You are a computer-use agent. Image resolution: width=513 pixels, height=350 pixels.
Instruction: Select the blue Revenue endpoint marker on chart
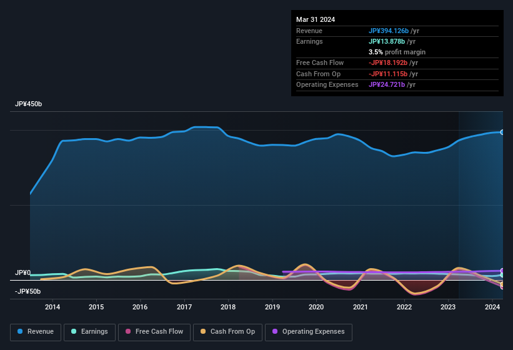(x=502, y=132)
